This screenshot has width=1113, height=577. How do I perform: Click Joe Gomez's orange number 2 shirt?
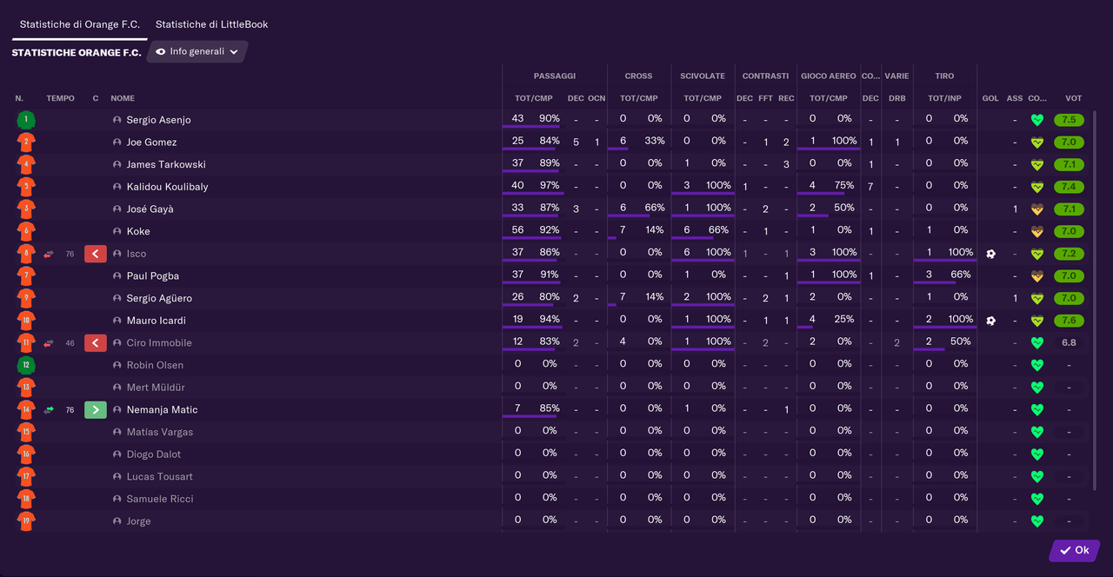point(26,142)
